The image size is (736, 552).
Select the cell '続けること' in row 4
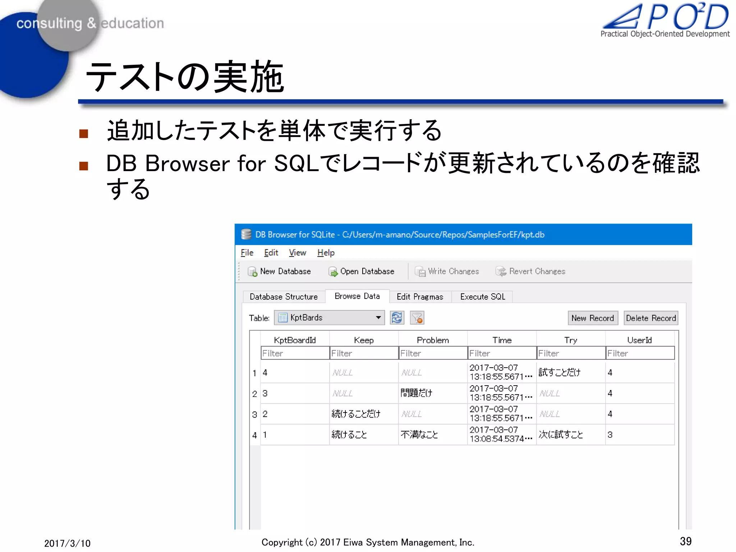pyautogui.click(x=364, y=434)
